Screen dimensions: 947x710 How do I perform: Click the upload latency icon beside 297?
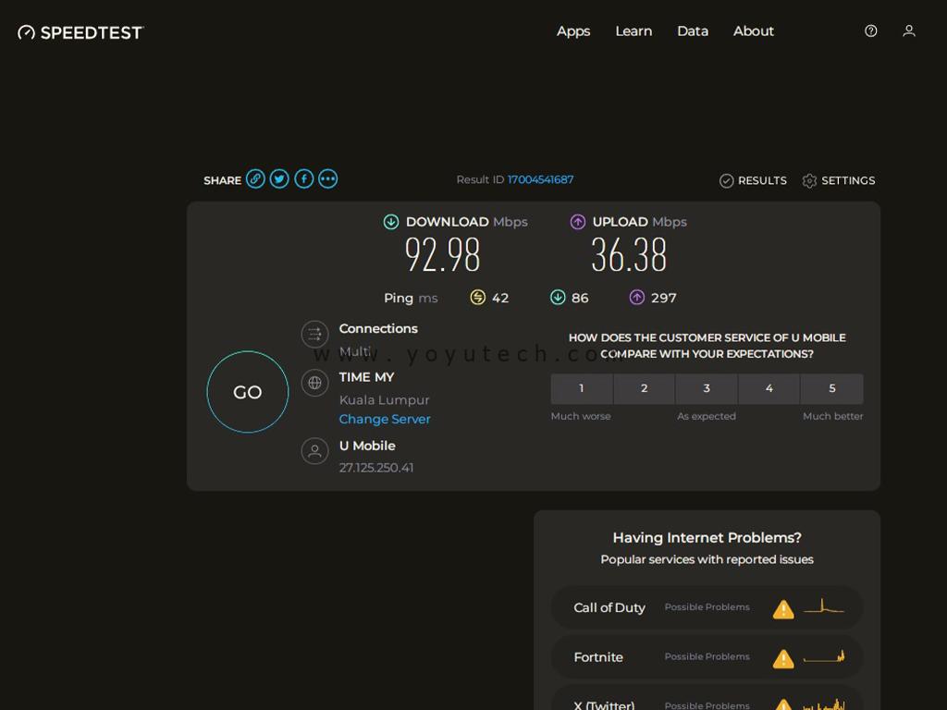pos(636,297)
